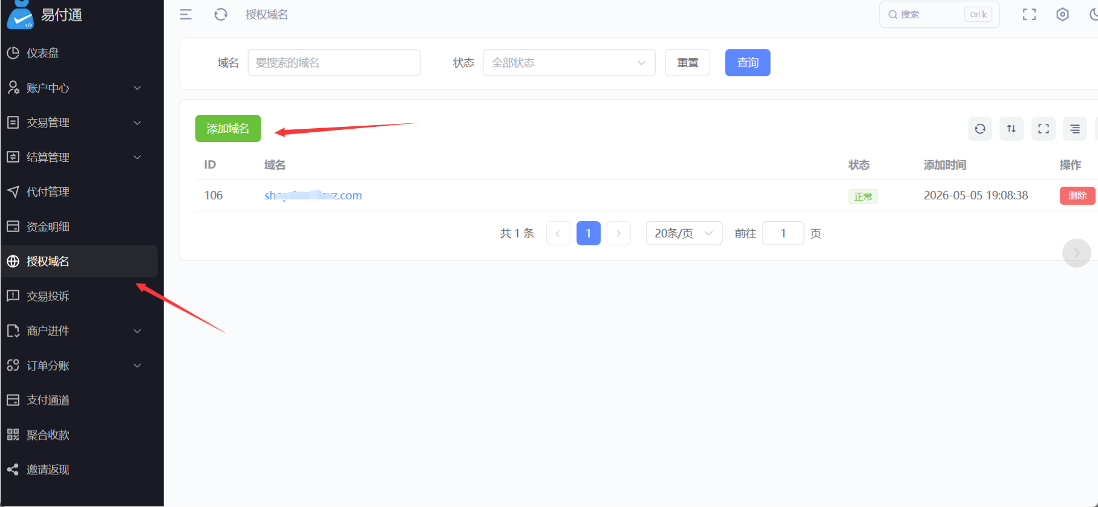The image size is (1098, 507).
Task: Expand the 账户中心 menu chevron
Action: tap(137, 88)
